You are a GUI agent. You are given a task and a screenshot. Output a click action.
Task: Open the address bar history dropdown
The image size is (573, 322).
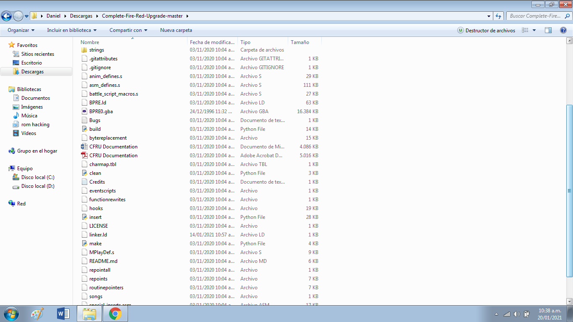pyautogui.click(x=489, y=16)
